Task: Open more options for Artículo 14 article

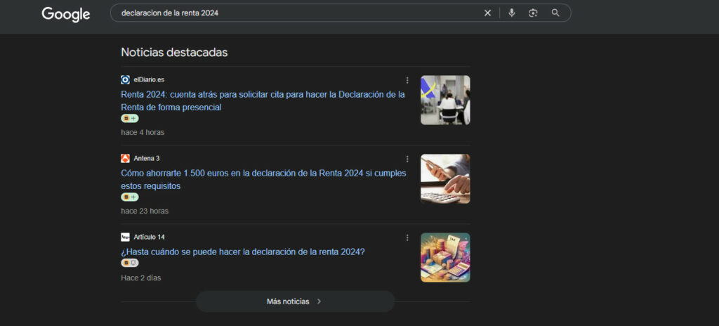Action: click(x=407, y=237)
